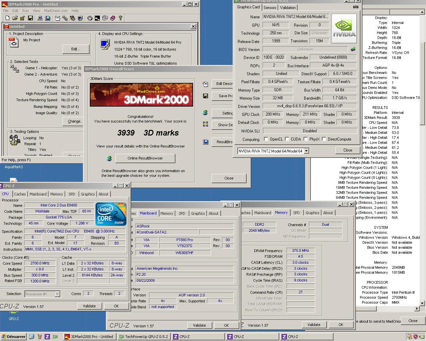Click Close in the Overall Score dialog
This screenshot has height=341, width=426.
point(229,178)
